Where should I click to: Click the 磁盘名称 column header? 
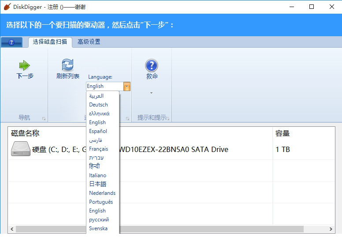point(25,133)
